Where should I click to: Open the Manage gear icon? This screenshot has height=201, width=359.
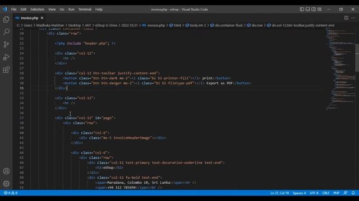[6, 184]
